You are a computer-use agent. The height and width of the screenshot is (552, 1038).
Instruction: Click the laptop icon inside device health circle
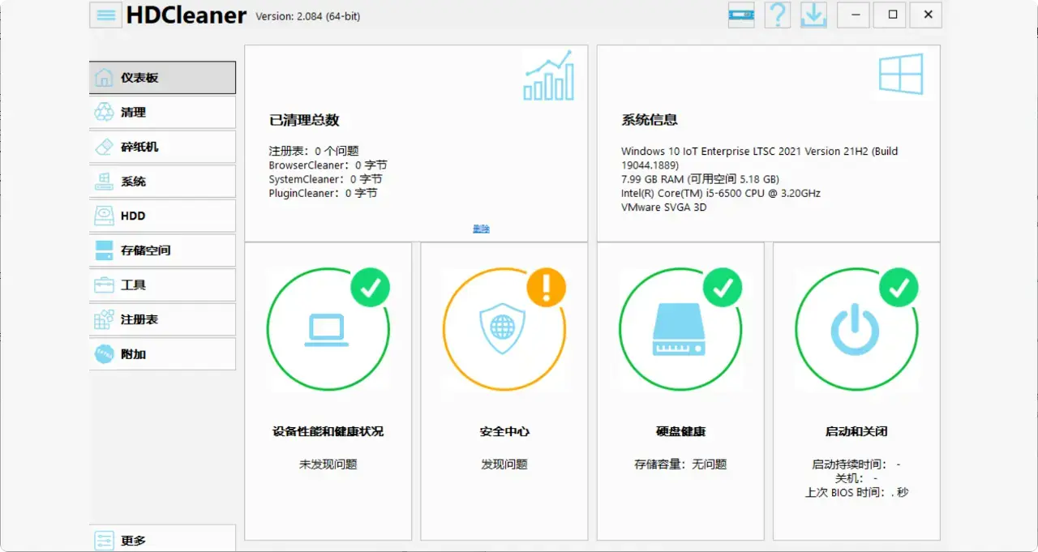328,328
